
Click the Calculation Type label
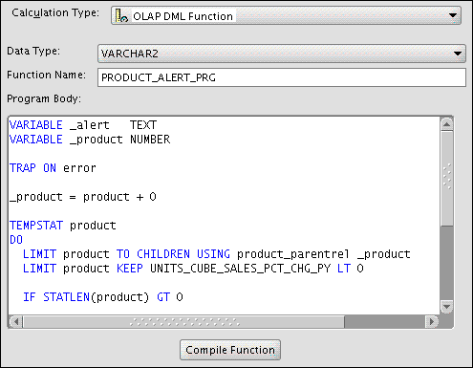pos(55,13)
